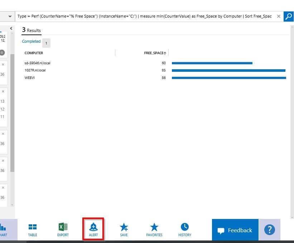Click the Feedback button

[235, 230]
